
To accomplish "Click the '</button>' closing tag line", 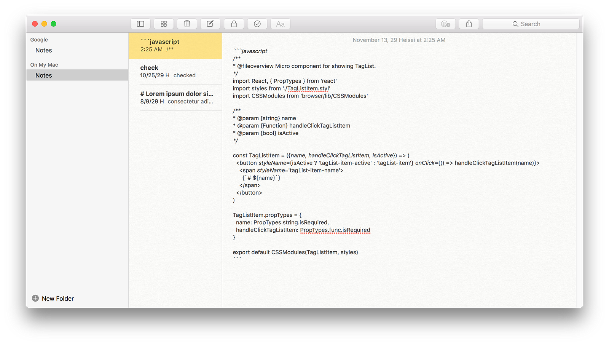I will click(249, 193).
